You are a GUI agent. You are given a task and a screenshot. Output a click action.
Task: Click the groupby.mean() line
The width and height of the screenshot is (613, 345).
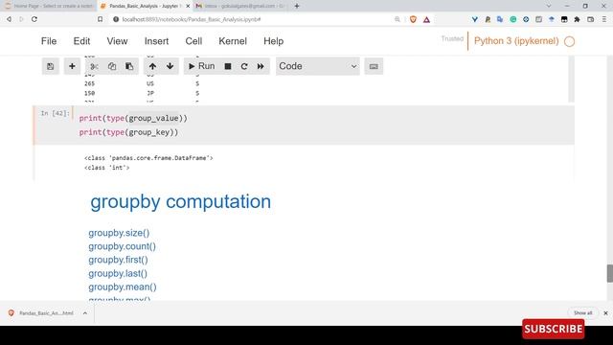coord(123,287)
